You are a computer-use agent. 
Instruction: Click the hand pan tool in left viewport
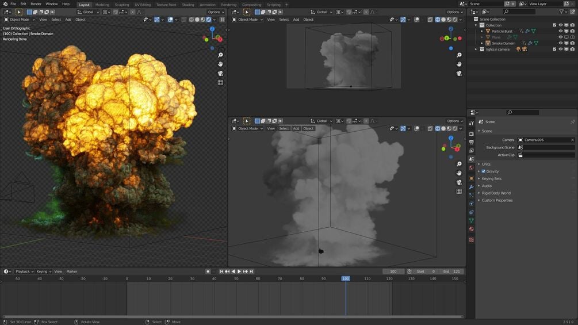point(220,64)
